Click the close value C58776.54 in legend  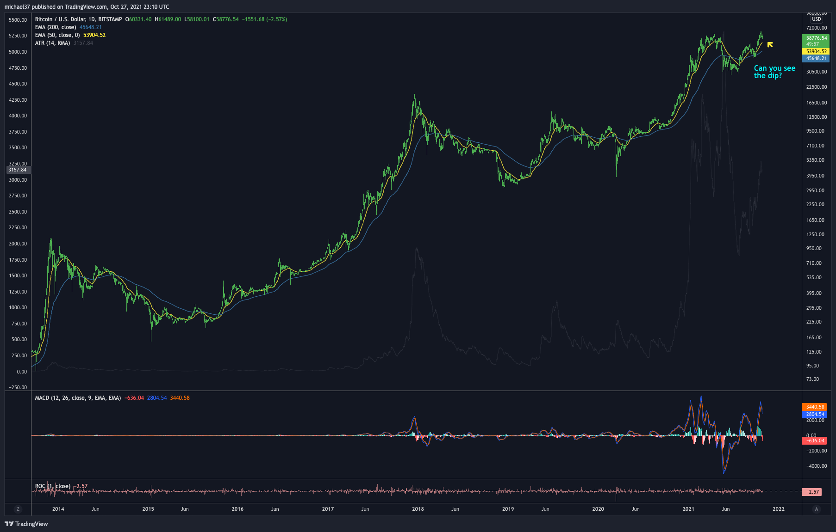coord(226,19)
